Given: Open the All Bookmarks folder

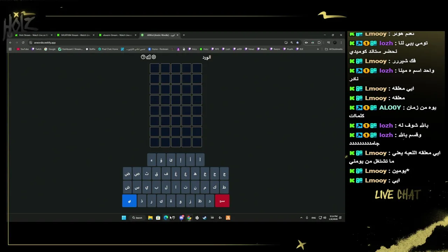Looking at the screenshot, I should [334, 49].
